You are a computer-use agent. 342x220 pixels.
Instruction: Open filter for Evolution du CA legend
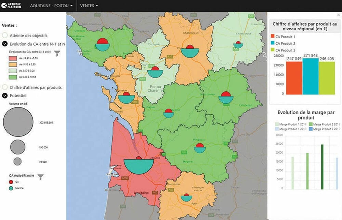coord(57,53)
